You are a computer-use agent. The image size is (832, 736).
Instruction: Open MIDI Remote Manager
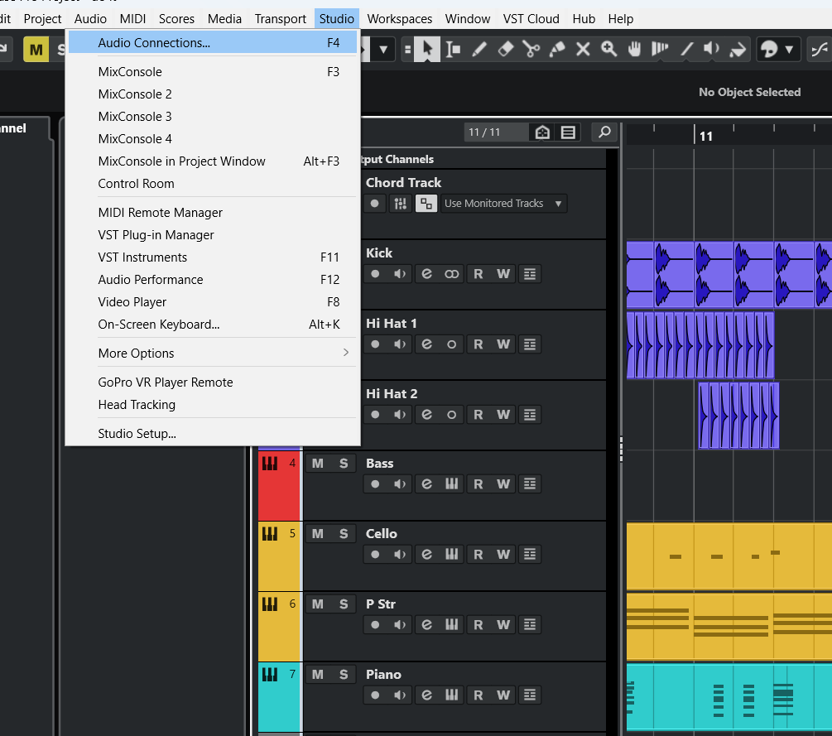[x=212, y=212]
